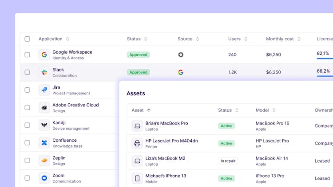Click the Slack logo icon
This screenshot has width=333, height=187.
click(x=44, y=72)
